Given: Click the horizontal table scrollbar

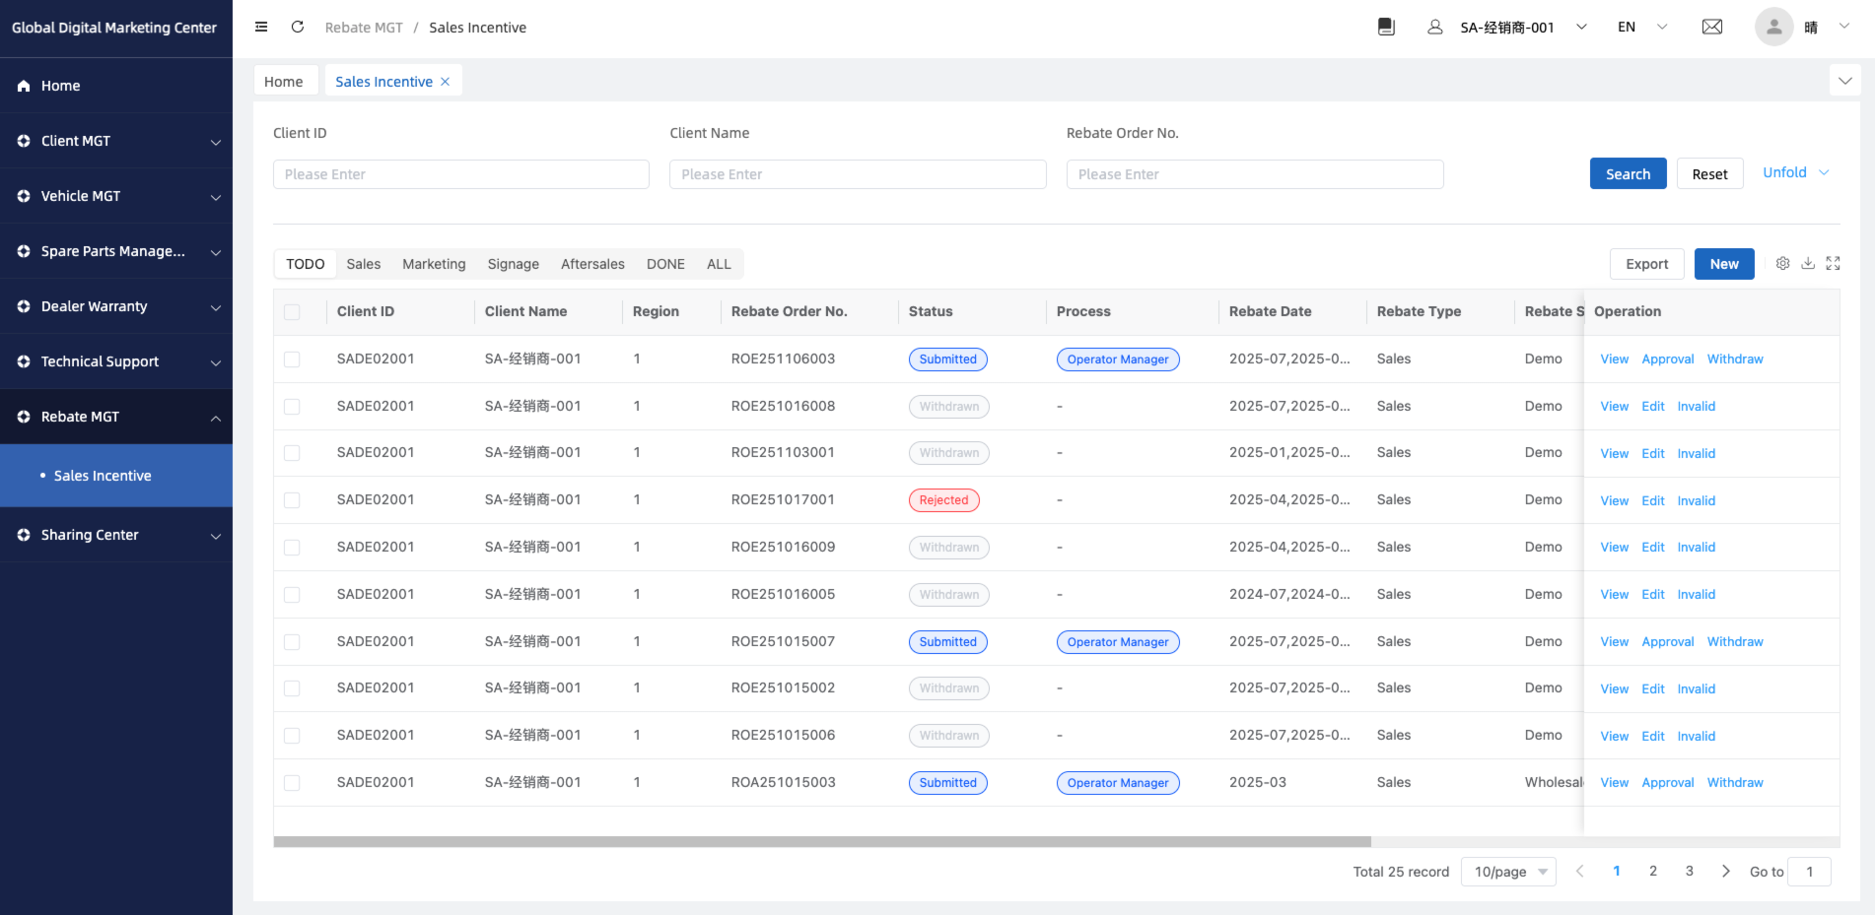Looking at the screenshot, I should [x=821, y=842].
